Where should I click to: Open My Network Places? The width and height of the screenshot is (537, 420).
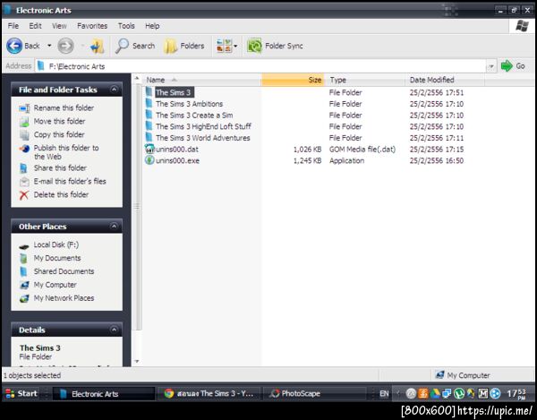pyautogui.click(x=64, y=298)
